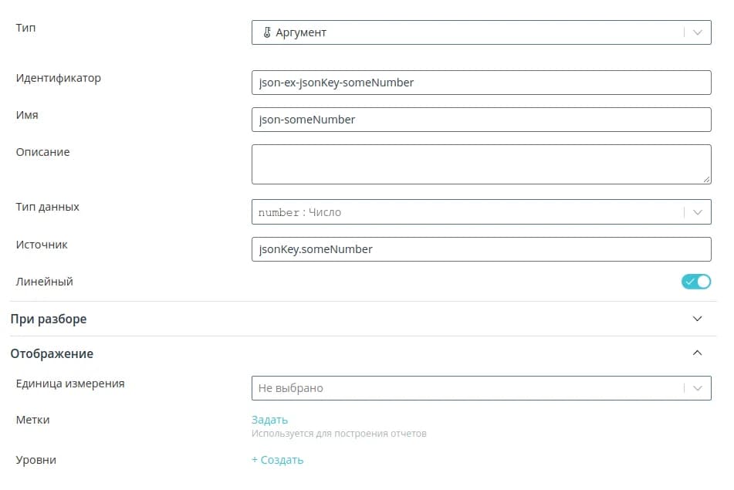Click the Отображение section header
This screenshot has height=490, width=734.
tap(52, 353)
